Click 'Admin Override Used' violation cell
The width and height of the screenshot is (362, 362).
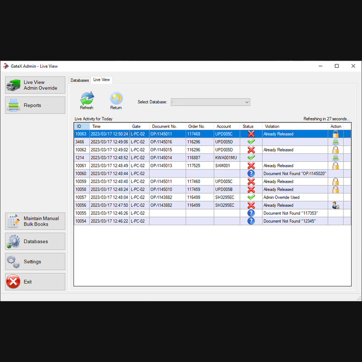pos(295,198)
